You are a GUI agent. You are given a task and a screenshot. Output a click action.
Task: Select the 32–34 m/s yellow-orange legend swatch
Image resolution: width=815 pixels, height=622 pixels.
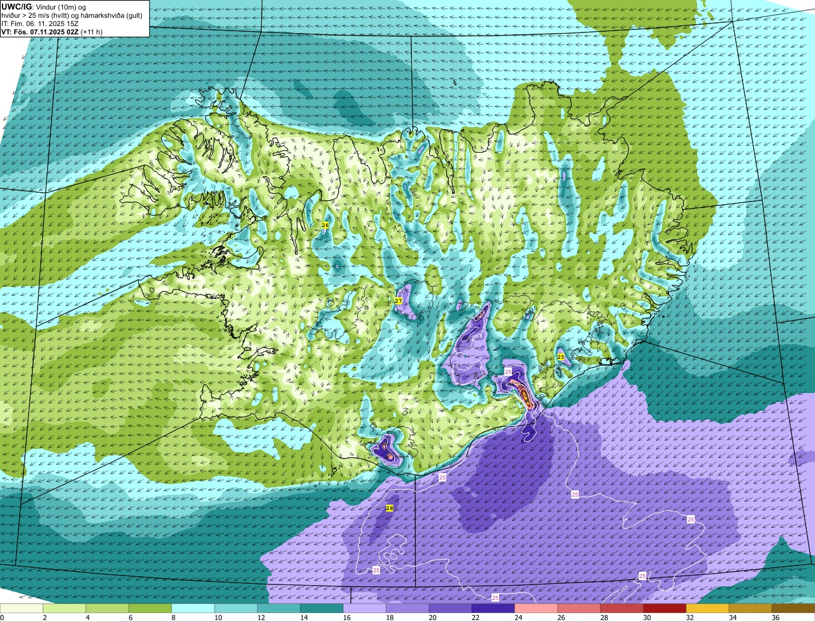(707, 608)
